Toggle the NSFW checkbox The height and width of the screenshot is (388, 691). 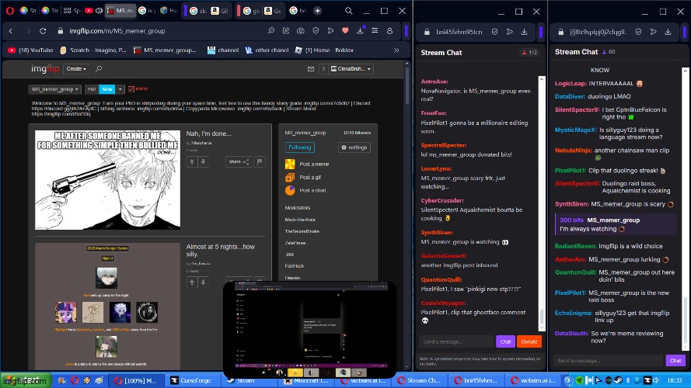[x=131, y=89]
